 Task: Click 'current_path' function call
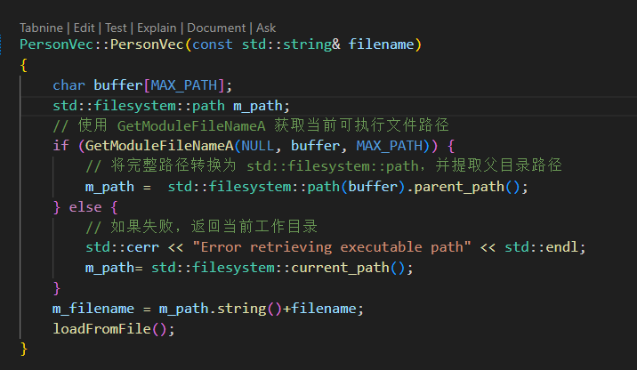[x=341, y=268]
